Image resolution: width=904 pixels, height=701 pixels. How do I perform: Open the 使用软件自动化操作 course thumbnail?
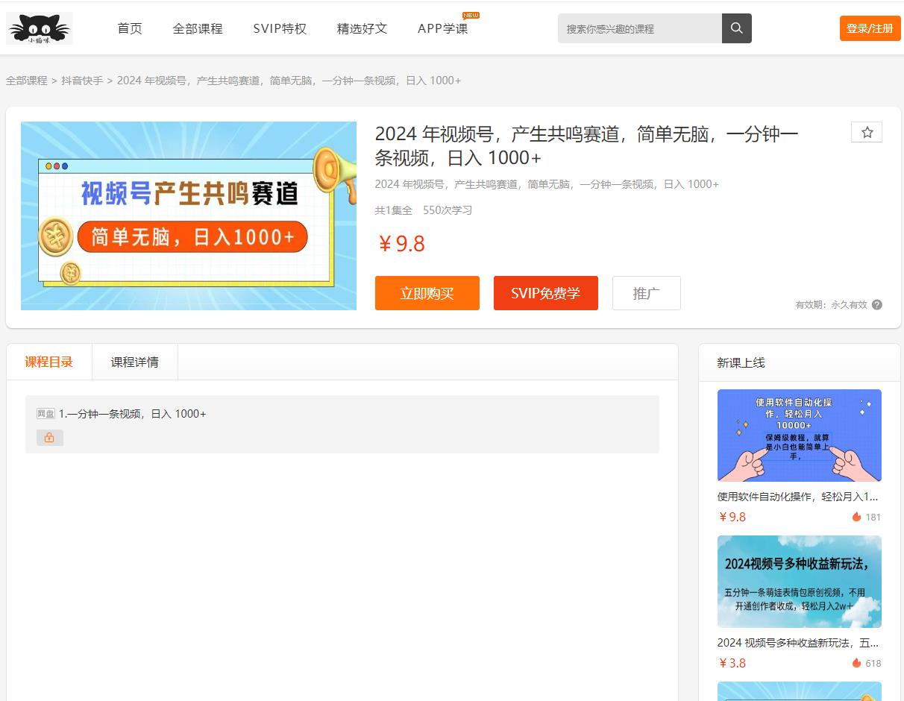[800, 436]
